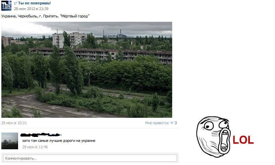Like the post with the heart icon

tap(172, 123)
